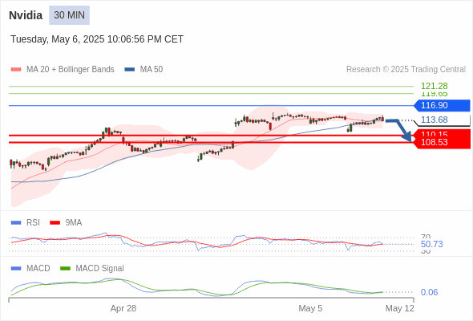Viewport: 473px width, 321px height.
Task: Click the blue MA 50 legend swatch
Action: tap(130, 70)
